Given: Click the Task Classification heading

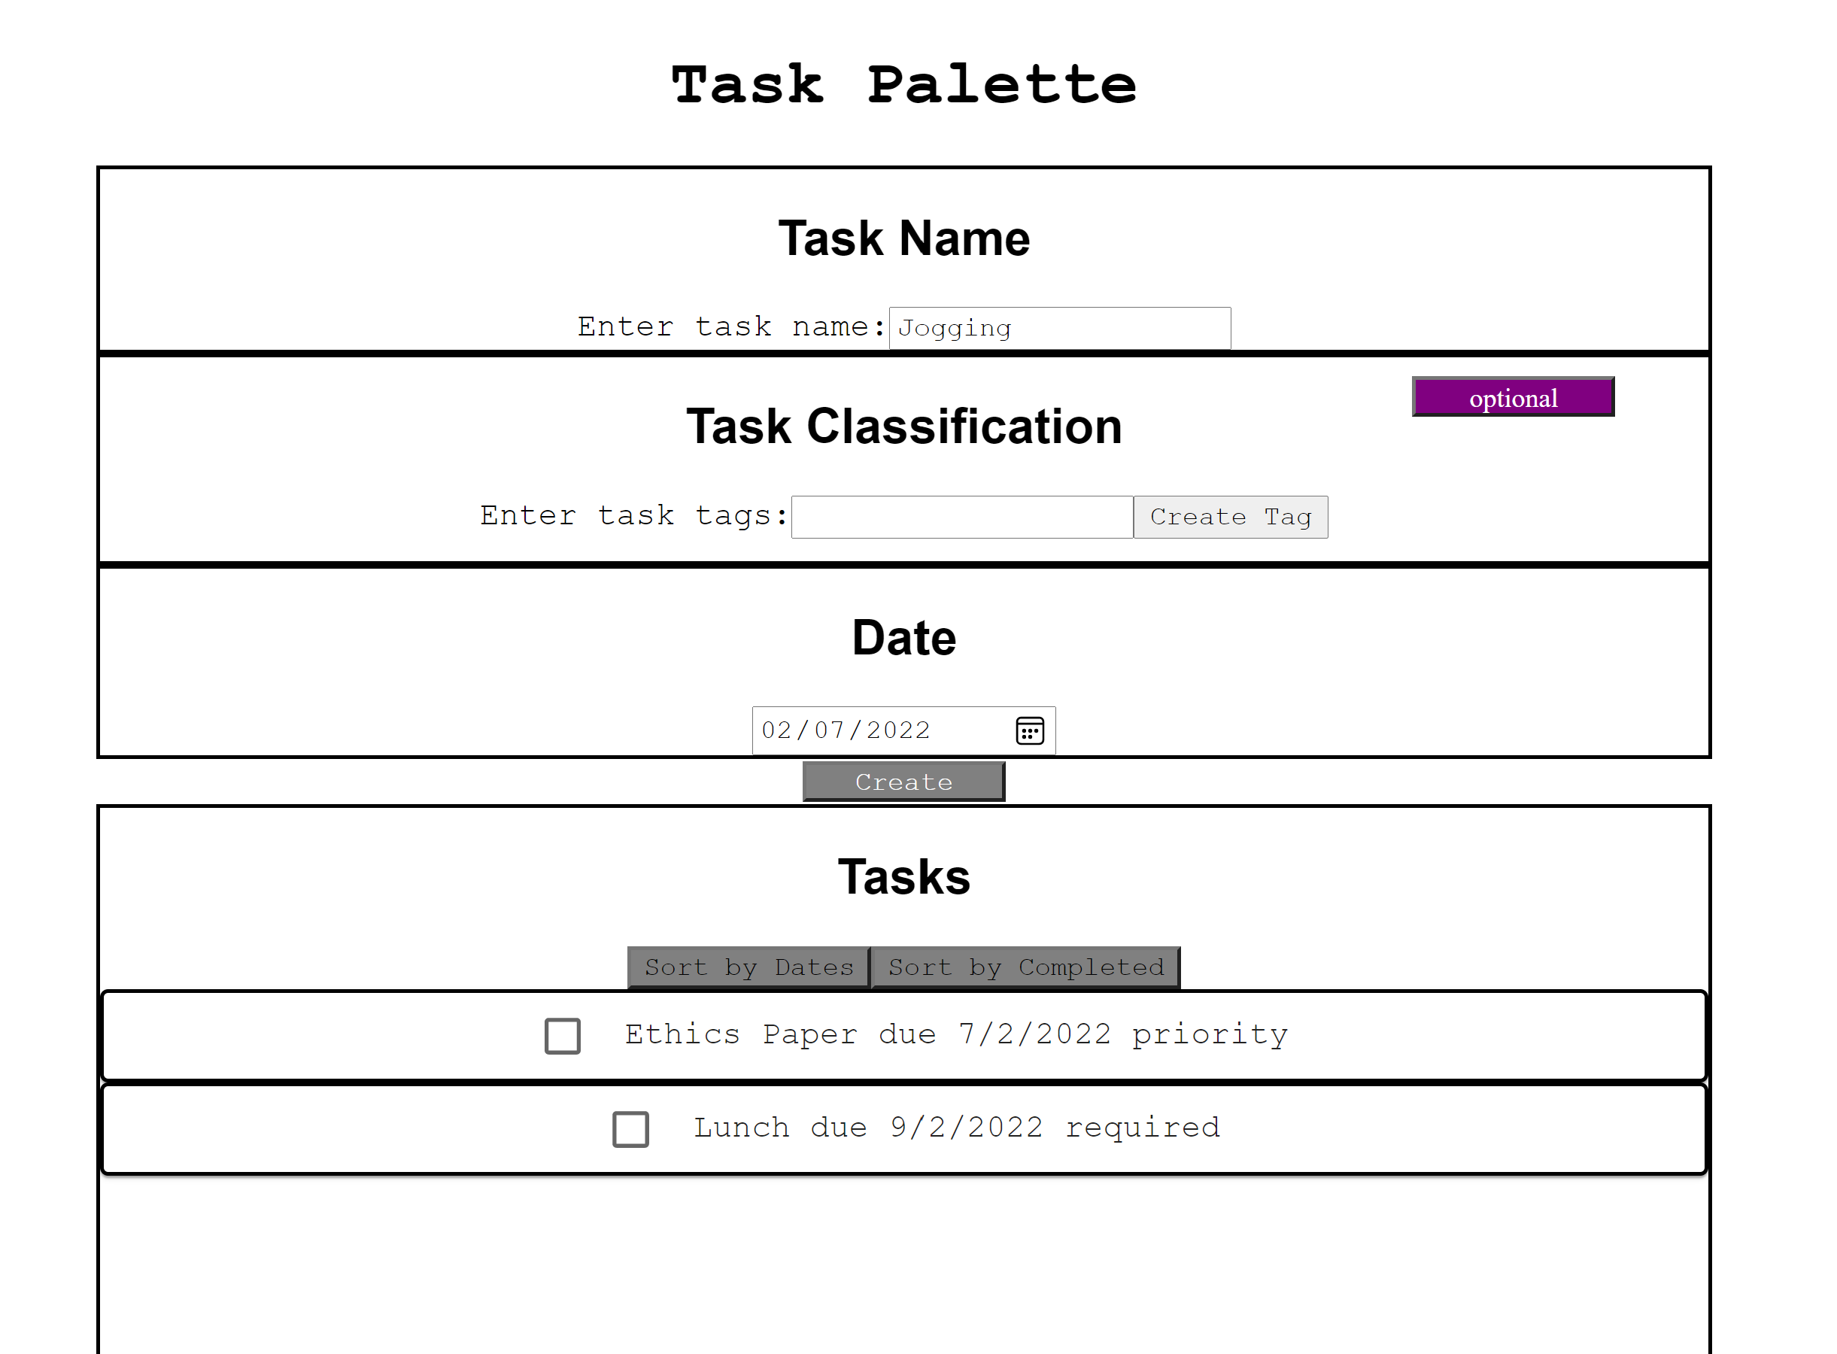Looking at the screenshot, I should [903, 427].
